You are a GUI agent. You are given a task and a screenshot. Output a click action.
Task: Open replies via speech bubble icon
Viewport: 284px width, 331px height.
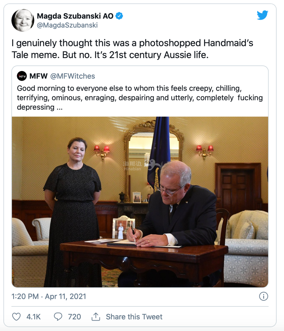(x=58, y=317)
